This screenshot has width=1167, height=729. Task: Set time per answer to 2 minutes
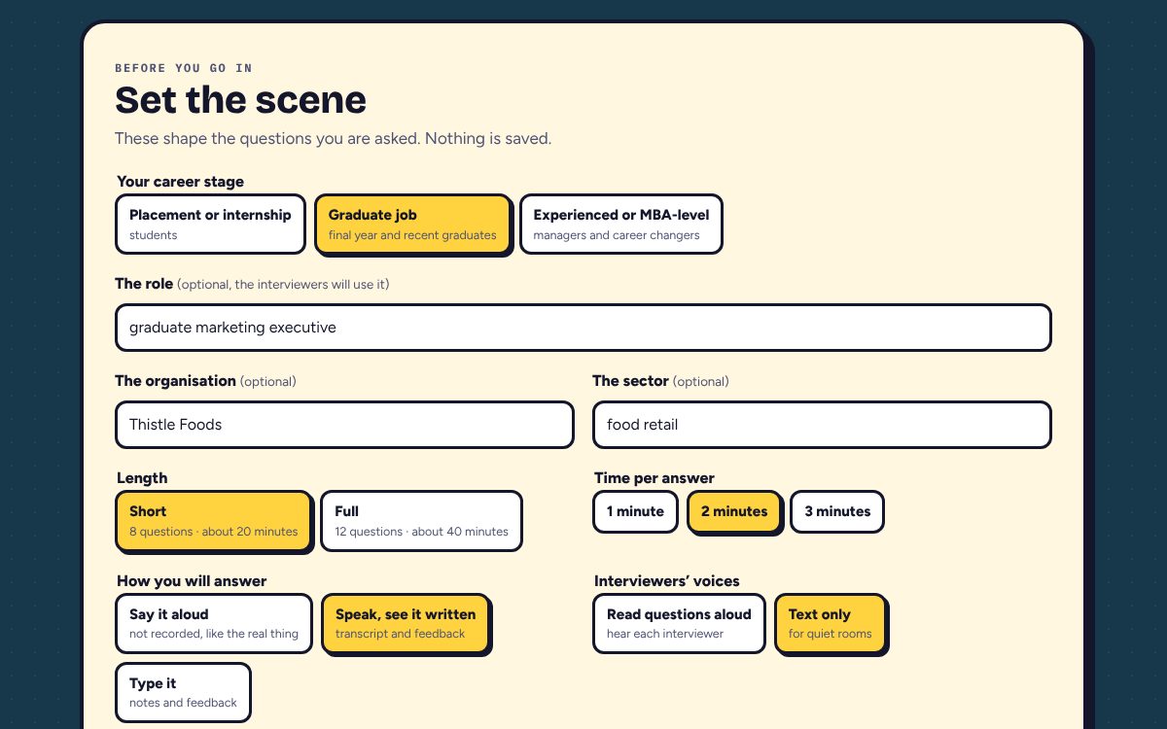(x=734, y=512)
